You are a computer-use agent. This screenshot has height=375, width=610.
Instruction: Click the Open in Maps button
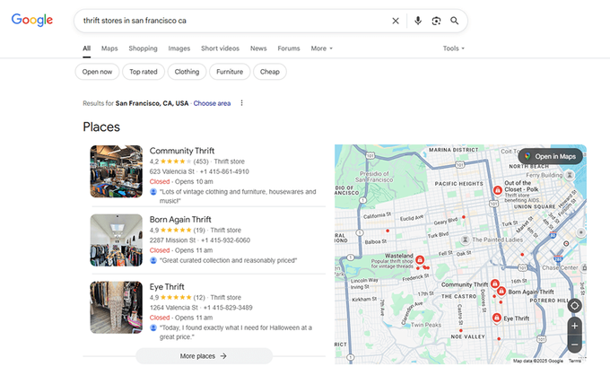[551, 156]
